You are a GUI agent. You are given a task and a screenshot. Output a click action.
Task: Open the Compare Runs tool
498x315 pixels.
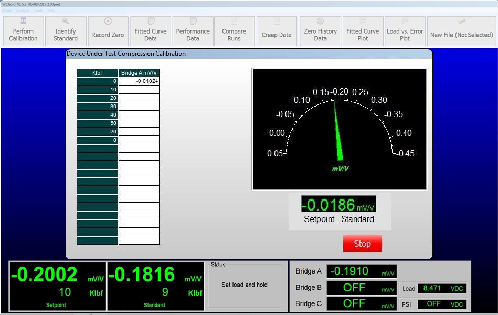point(234,31)
